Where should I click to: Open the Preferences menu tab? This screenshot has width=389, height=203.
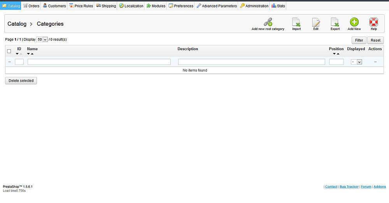180,6
